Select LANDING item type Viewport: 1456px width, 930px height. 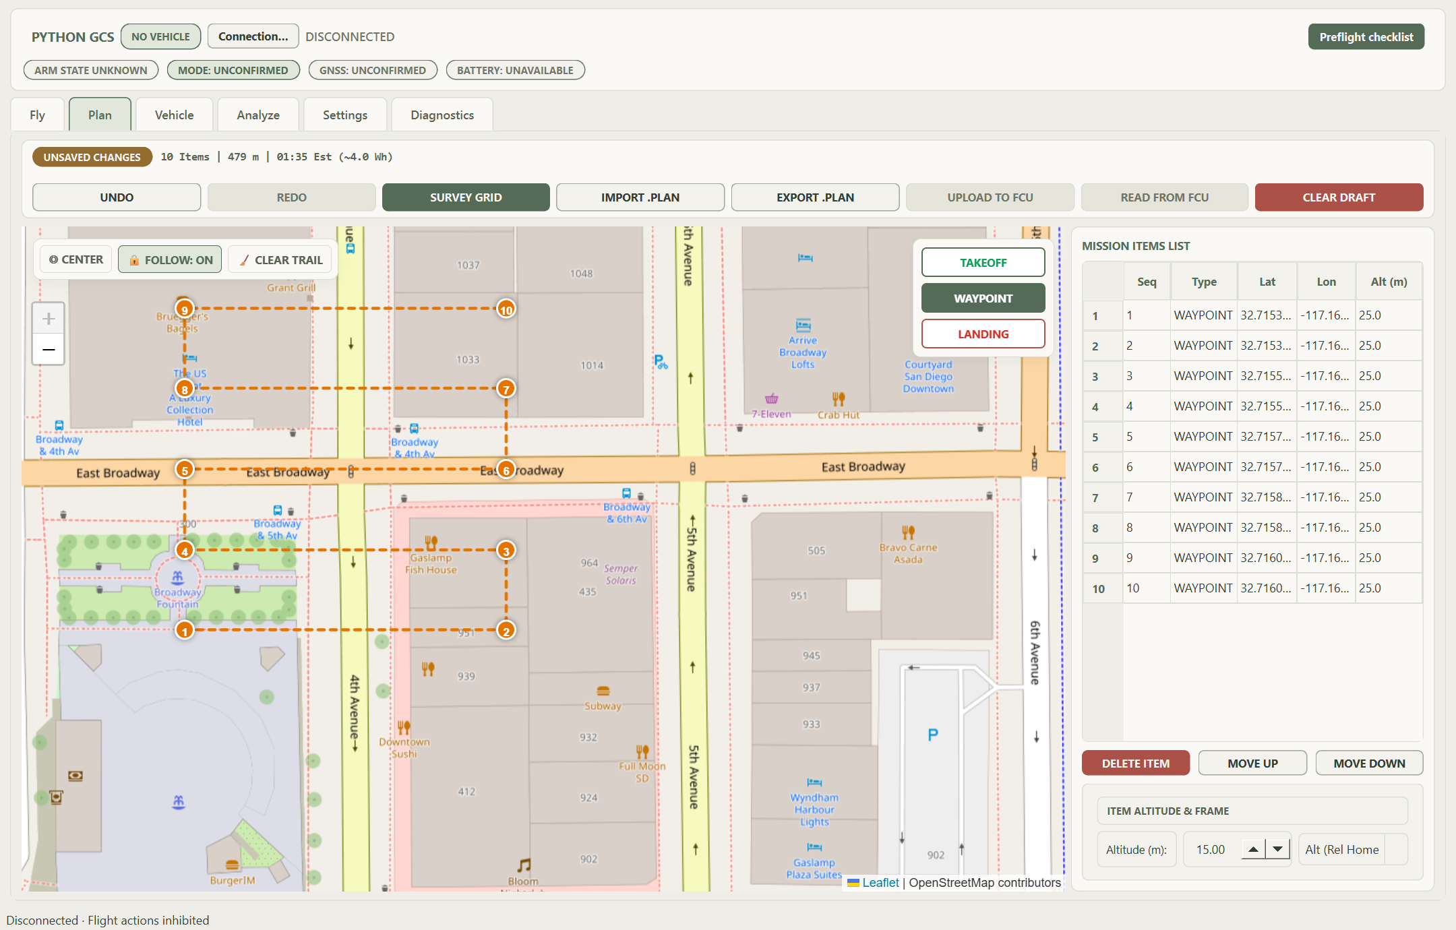pyautogui.click(x=983, y=334)
